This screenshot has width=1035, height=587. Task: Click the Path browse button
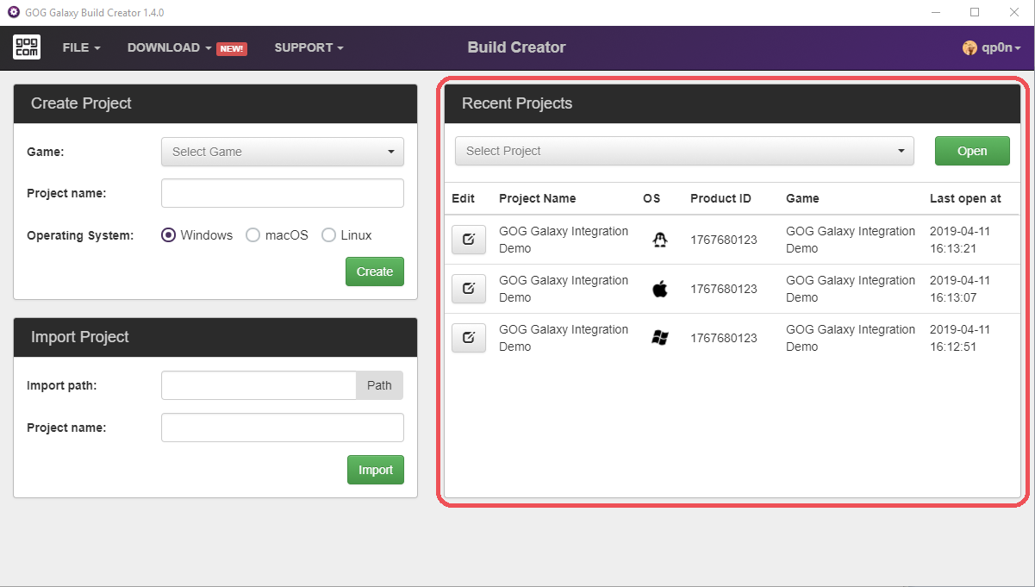coord(379,385)
